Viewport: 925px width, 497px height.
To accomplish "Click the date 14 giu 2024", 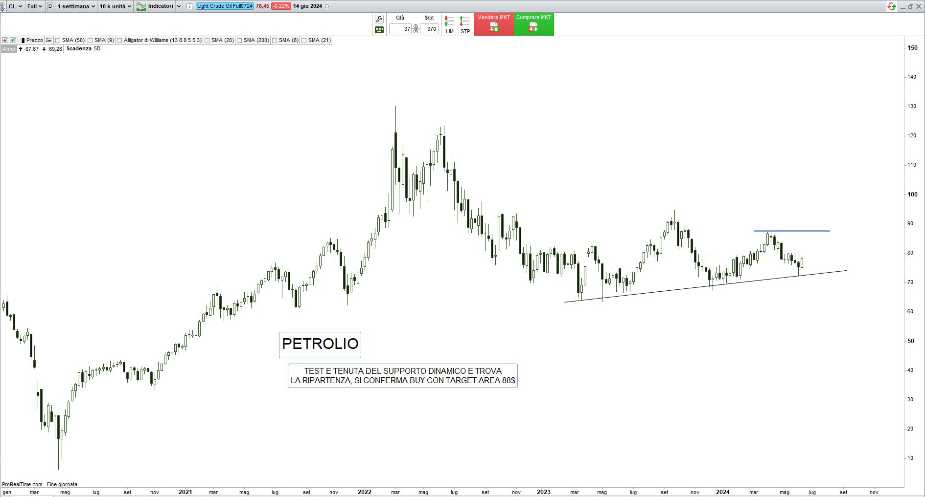I will click(x=307, y=6).
